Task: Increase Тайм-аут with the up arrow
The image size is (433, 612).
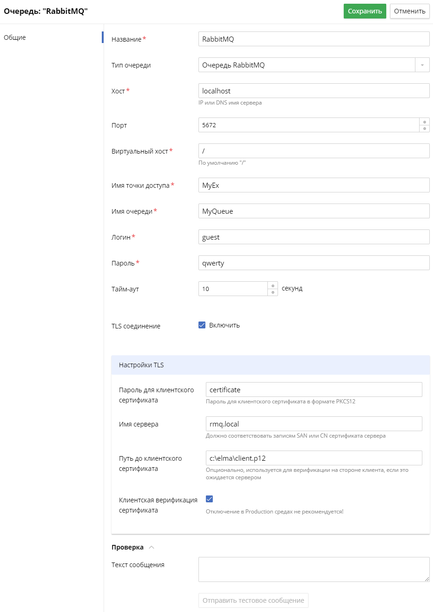Action: pos(273,285)
